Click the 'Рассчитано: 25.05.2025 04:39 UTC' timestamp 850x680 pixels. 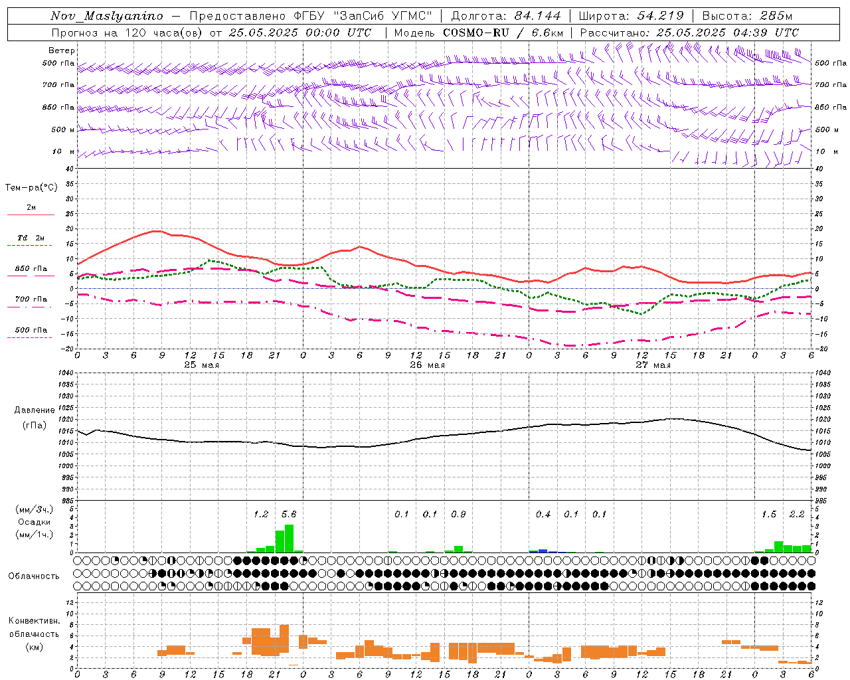point(689,33)
